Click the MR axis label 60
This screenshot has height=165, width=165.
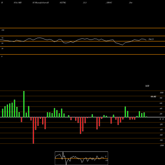(x=161, y=103)
